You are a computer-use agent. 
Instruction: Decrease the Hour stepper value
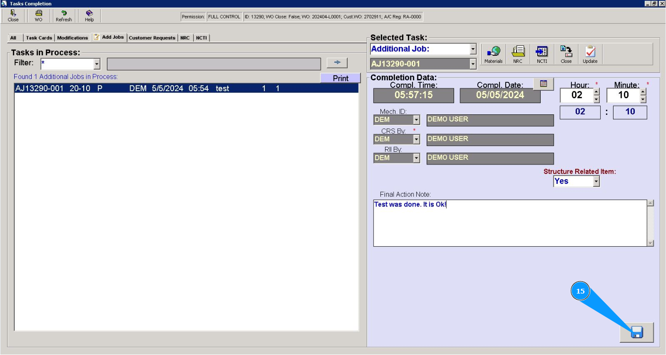pyautogui.click(x=596, y=99)
